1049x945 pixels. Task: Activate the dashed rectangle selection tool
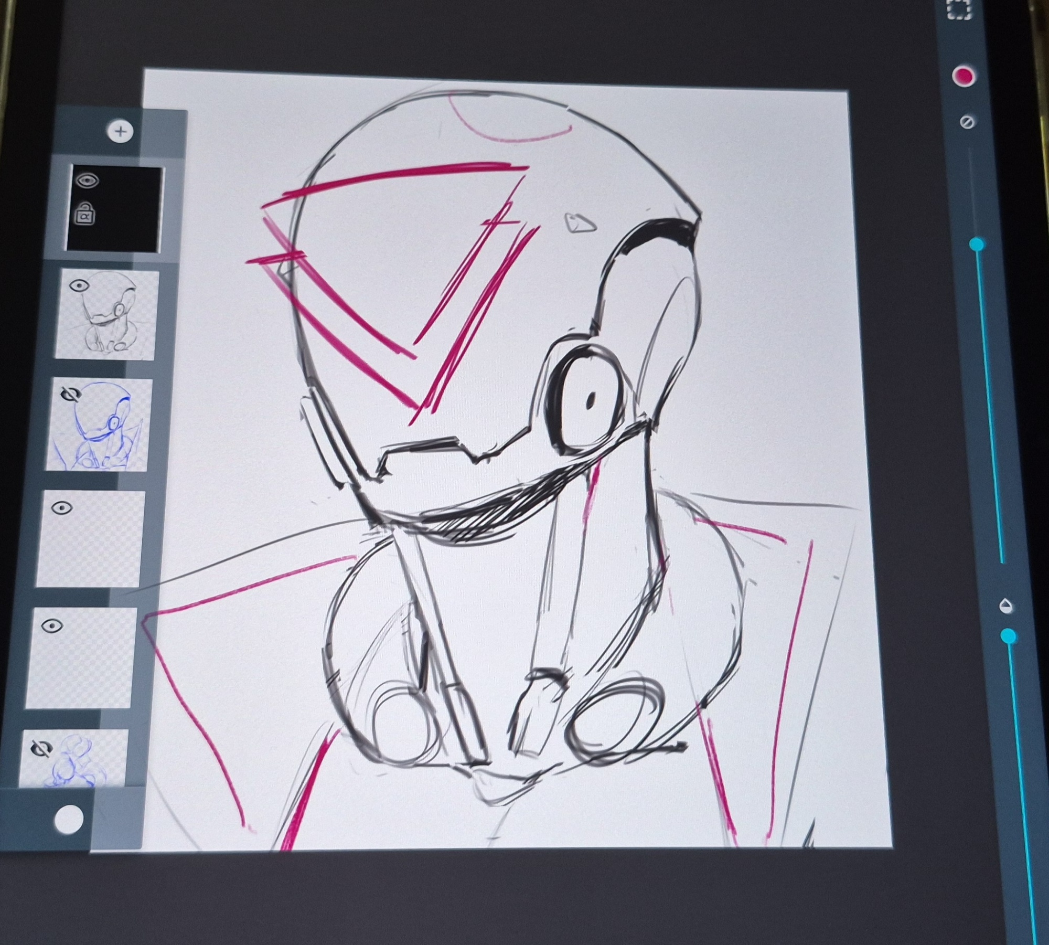pyautogui.click(x=959, y=9)
